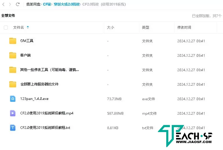Click the txt document file icon
The image size is (223, 150).
(13, 128)
